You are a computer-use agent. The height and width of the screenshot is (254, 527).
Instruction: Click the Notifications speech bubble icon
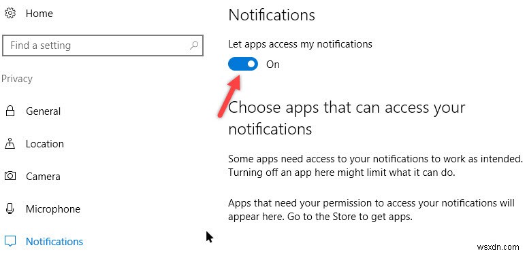pos(10,241)
